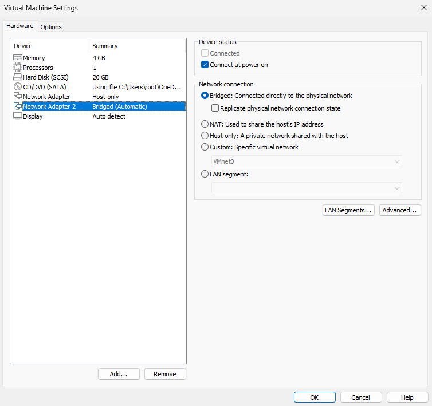Choose the LAN segment radio button

[205, 174]
